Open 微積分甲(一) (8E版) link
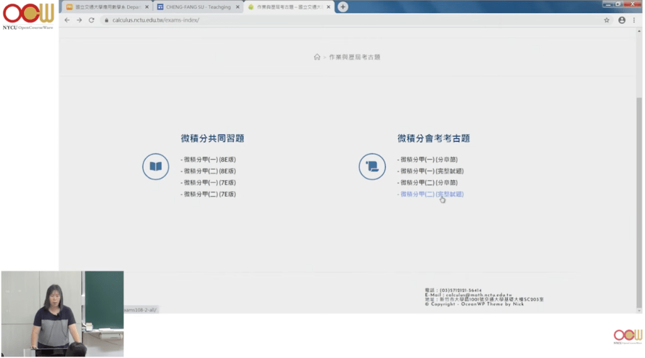The width and height of the screenshot is (645, 358). [208, 160]
